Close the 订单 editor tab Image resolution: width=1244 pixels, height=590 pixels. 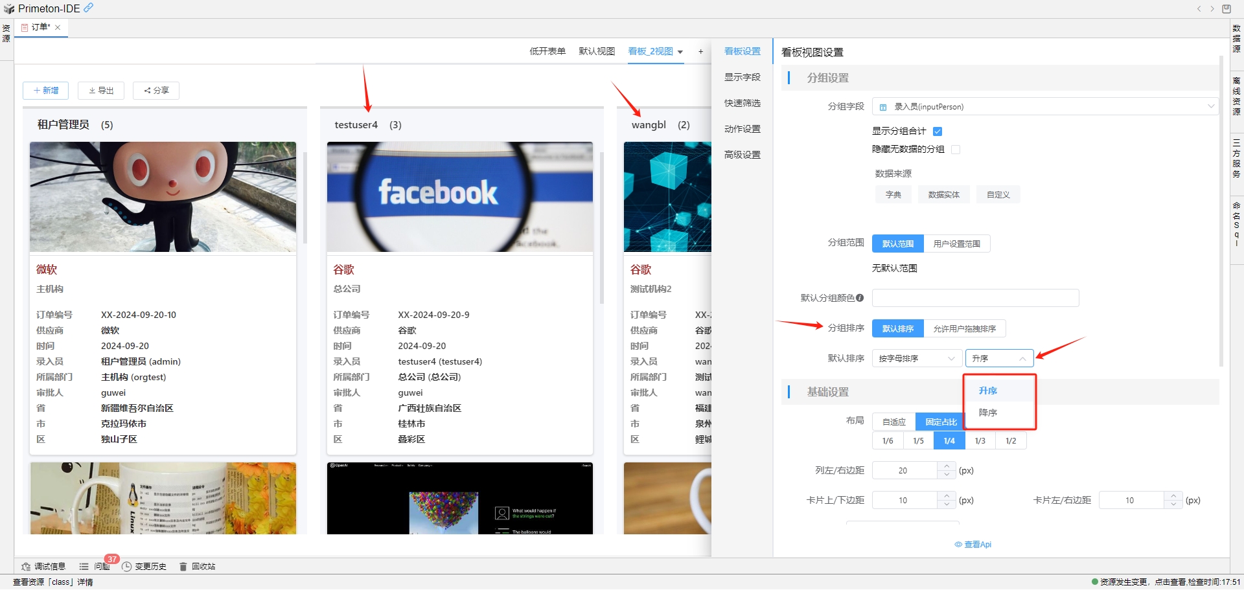tap(58, 27)
